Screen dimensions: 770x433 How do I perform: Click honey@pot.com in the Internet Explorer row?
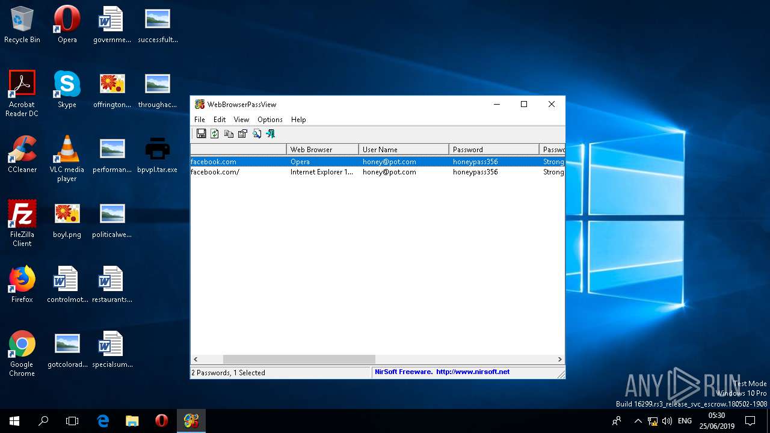389,172
